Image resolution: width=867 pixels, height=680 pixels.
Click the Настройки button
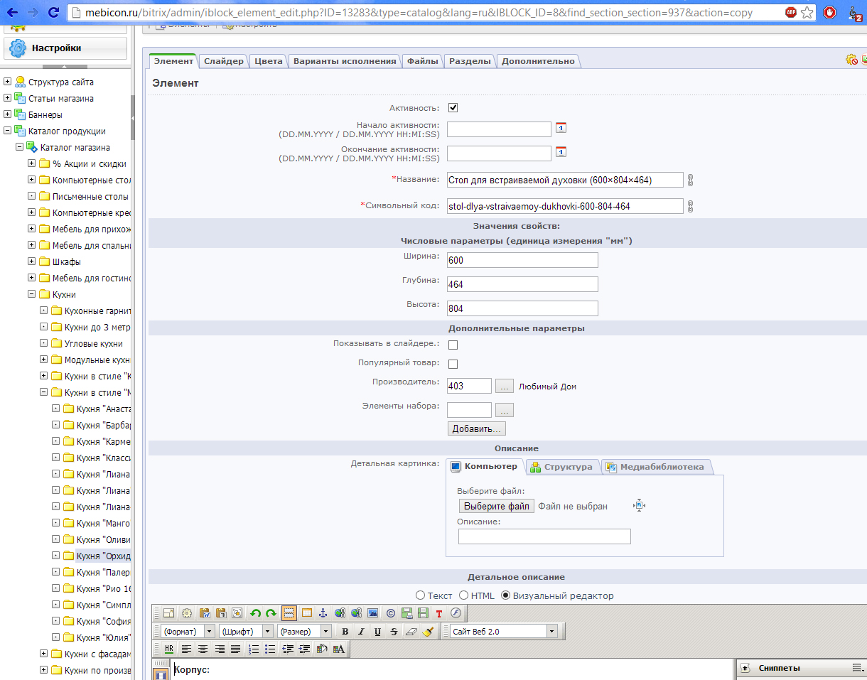point(65,48)
